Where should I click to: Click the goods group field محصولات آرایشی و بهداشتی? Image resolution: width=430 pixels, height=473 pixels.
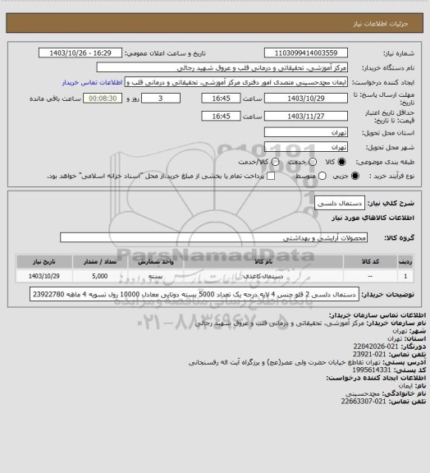213,237
